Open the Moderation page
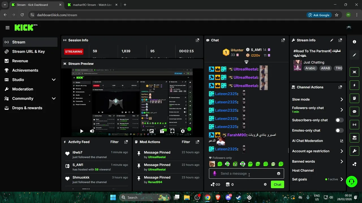 pos(30,89)
